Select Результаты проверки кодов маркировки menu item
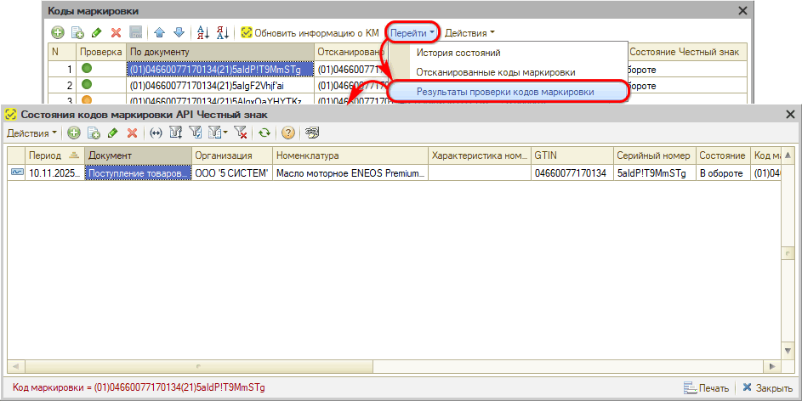 [505, 92]
